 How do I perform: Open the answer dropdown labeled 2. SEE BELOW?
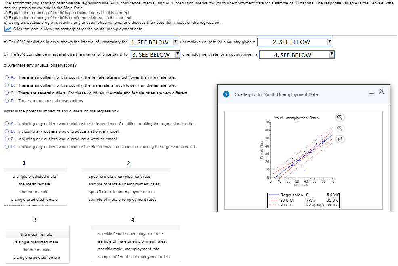coord(329,42)
